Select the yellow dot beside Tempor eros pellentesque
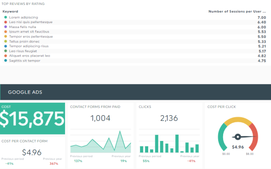 click(x=5, y=37)
